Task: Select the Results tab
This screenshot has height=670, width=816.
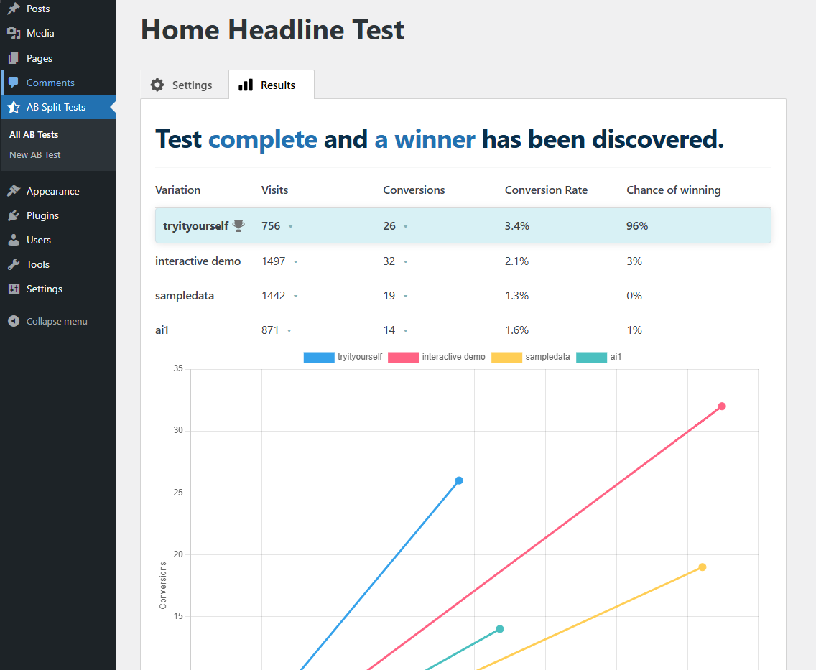Action: click(271, 85)
